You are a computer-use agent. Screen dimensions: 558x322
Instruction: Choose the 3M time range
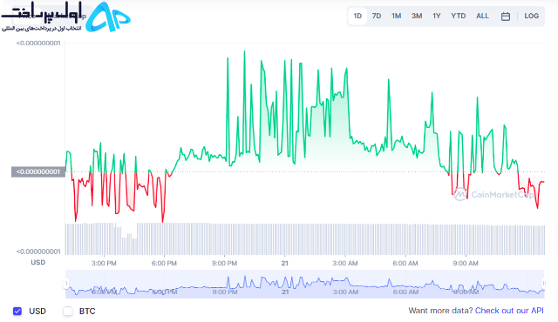[417, 16]
